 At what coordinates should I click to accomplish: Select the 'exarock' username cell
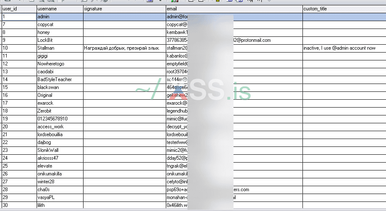click(60, 103)
